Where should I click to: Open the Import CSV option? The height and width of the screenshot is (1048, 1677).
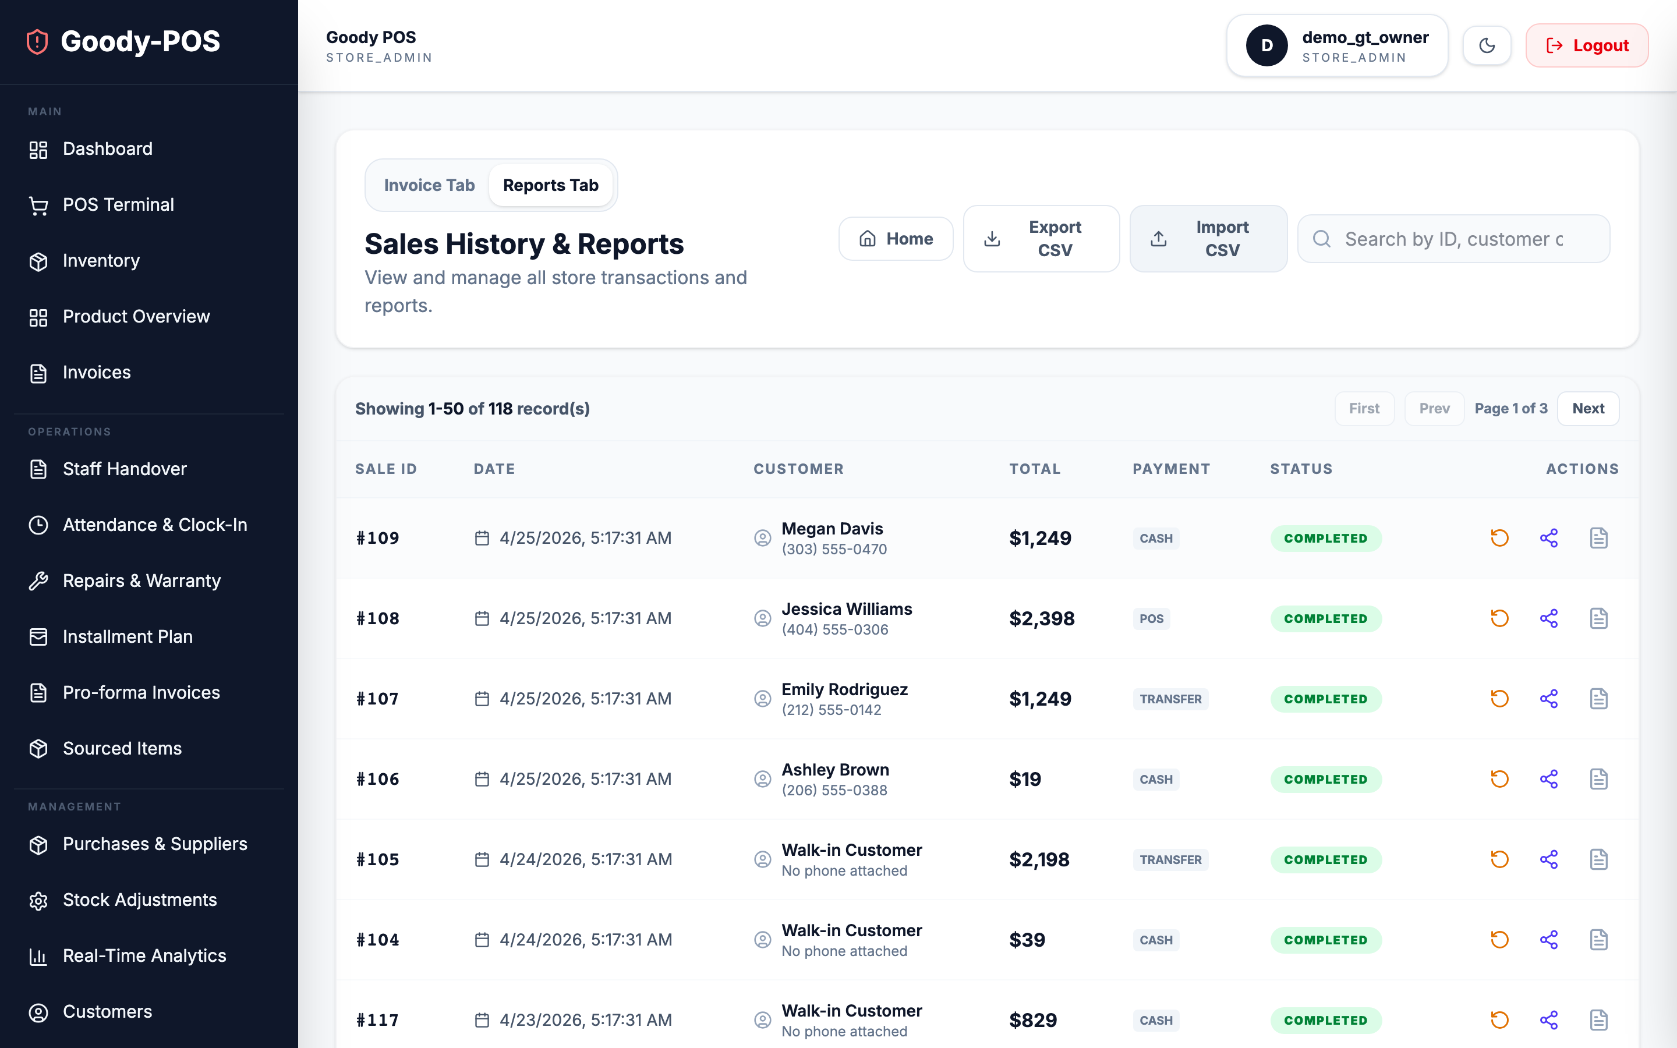tap(1209, 239)
